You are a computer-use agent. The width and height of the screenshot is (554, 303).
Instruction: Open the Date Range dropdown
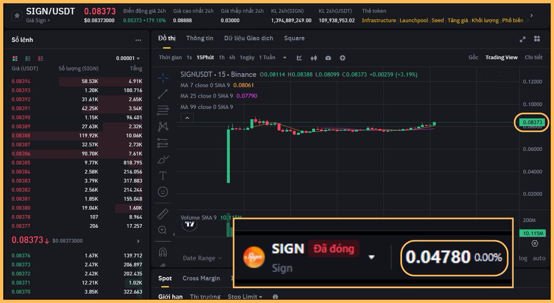coord(202,258)
